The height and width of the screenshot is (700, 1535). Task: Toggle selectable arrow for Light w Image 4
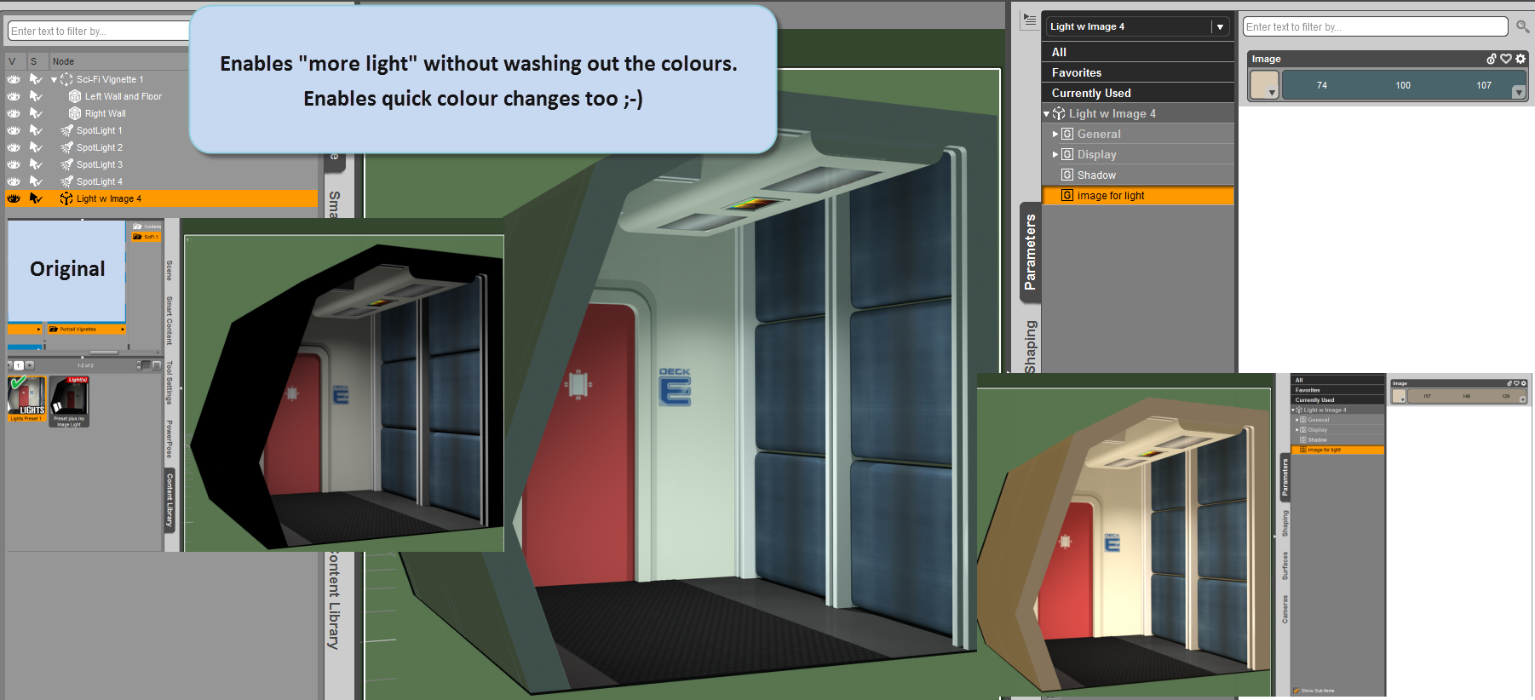coord(36,198)
